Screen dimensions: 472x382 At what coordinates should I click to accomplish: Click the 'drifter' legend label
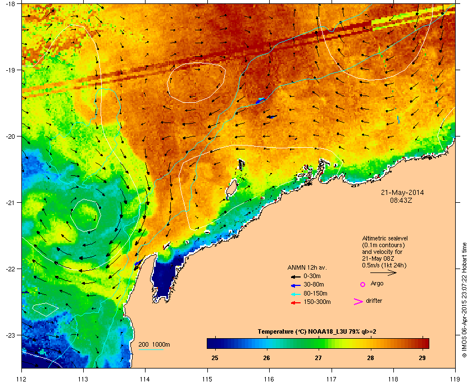[x=374, y=301]
